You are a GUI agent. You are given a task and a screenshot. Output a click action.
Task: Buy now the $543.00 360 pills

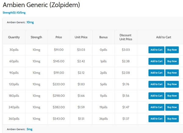172,118
